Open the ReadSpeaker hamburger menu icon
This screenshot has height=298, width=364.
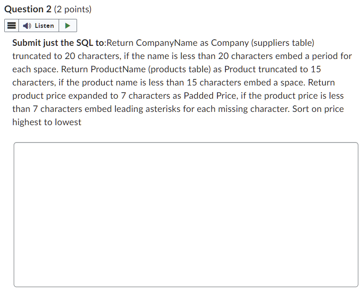(11, 26)
